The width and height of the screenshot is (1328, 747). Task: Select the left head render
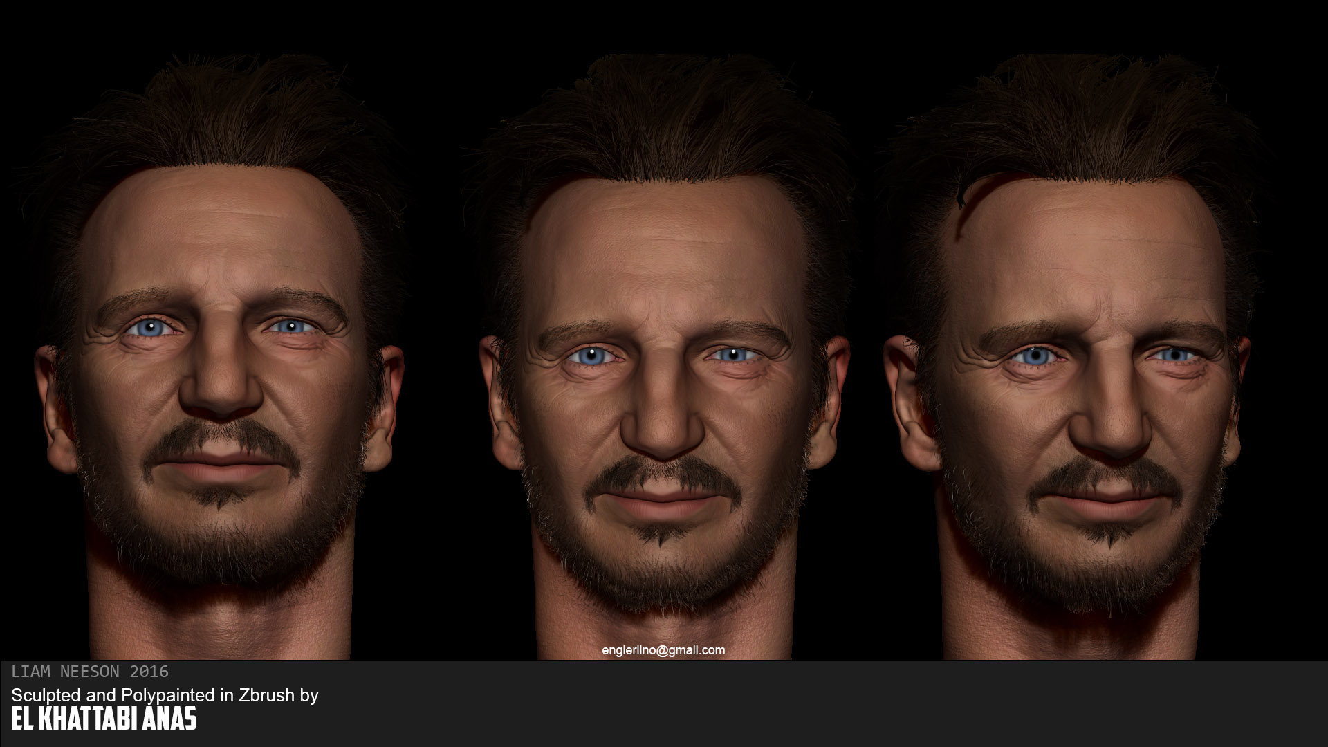tap(220, 356)
